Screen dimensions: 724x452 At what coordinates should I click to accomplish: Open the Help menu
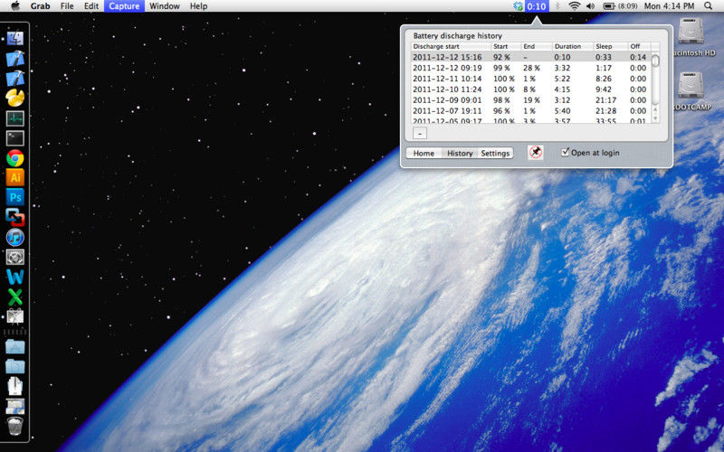[x=198, y=6]
